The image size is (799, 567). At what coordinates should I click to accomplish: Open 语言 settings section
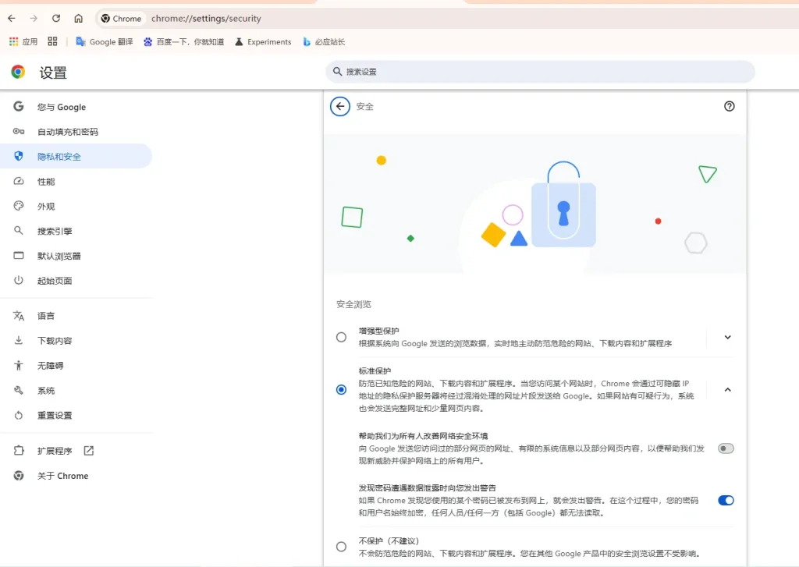(76, 316)
